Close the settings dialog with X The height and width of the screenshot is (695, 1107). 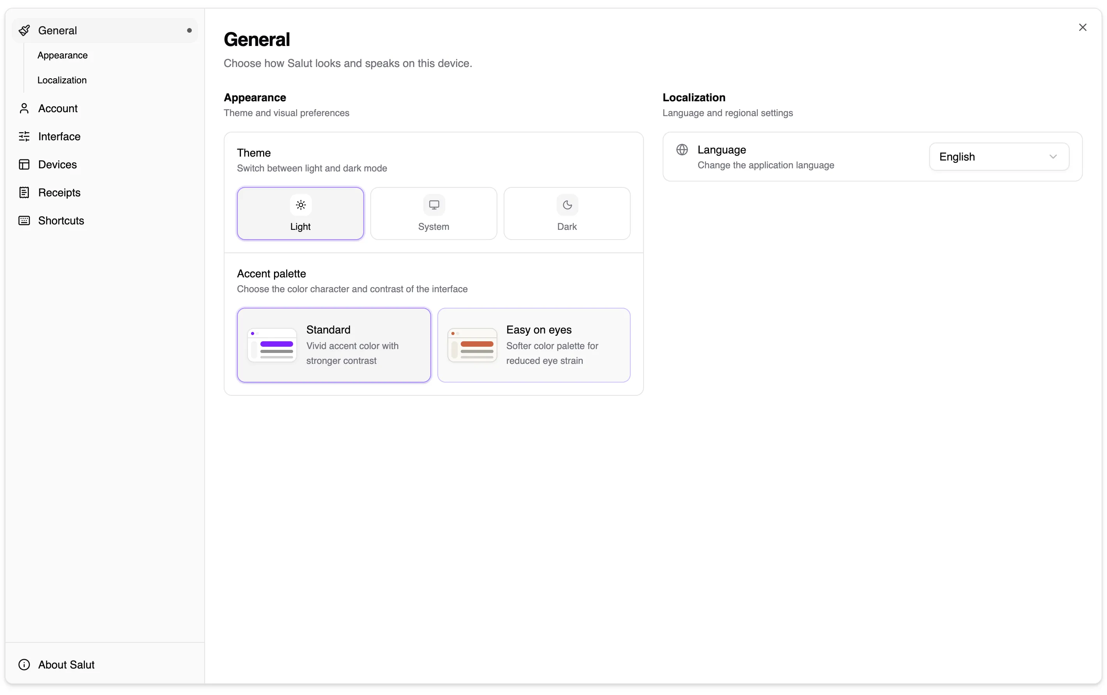[x=1082, y=28]
